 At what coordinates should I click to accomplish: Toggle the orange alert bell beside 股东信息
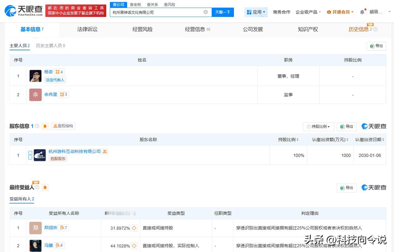click(45, 126)
